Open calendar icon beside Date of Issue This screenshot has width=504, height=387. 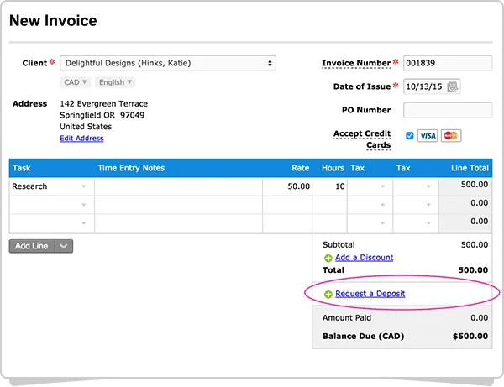click(453, 86)
